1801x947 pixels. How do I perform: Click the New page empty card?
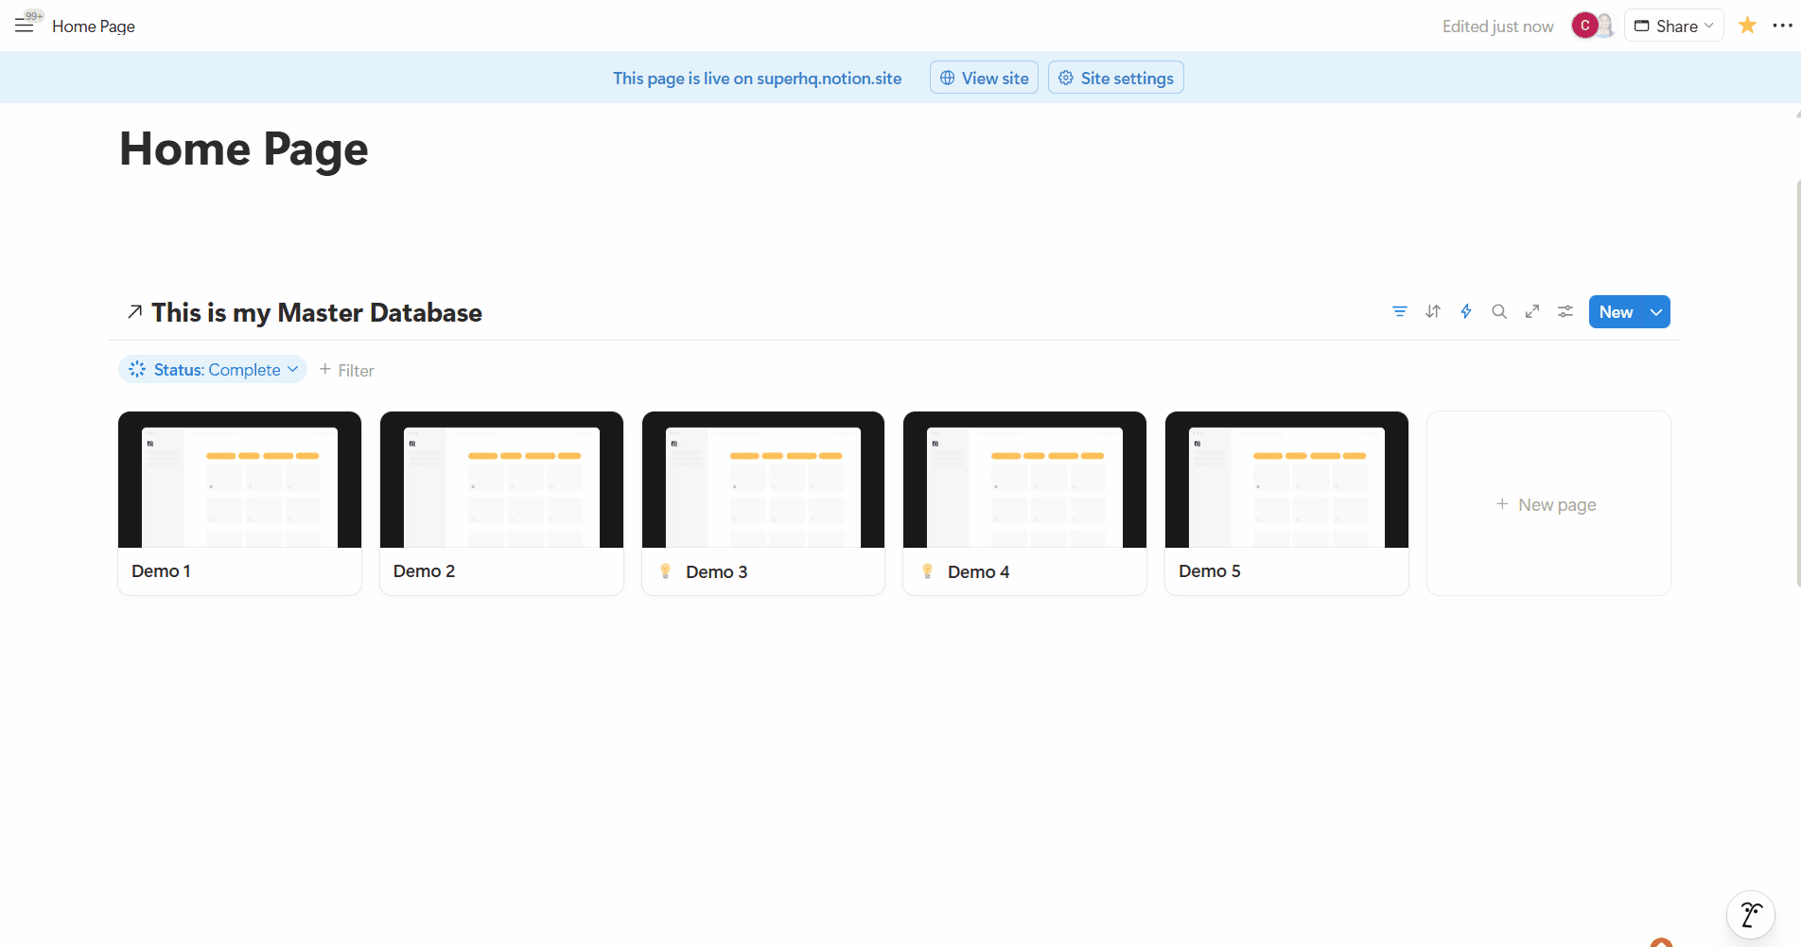pos(1548,503)
